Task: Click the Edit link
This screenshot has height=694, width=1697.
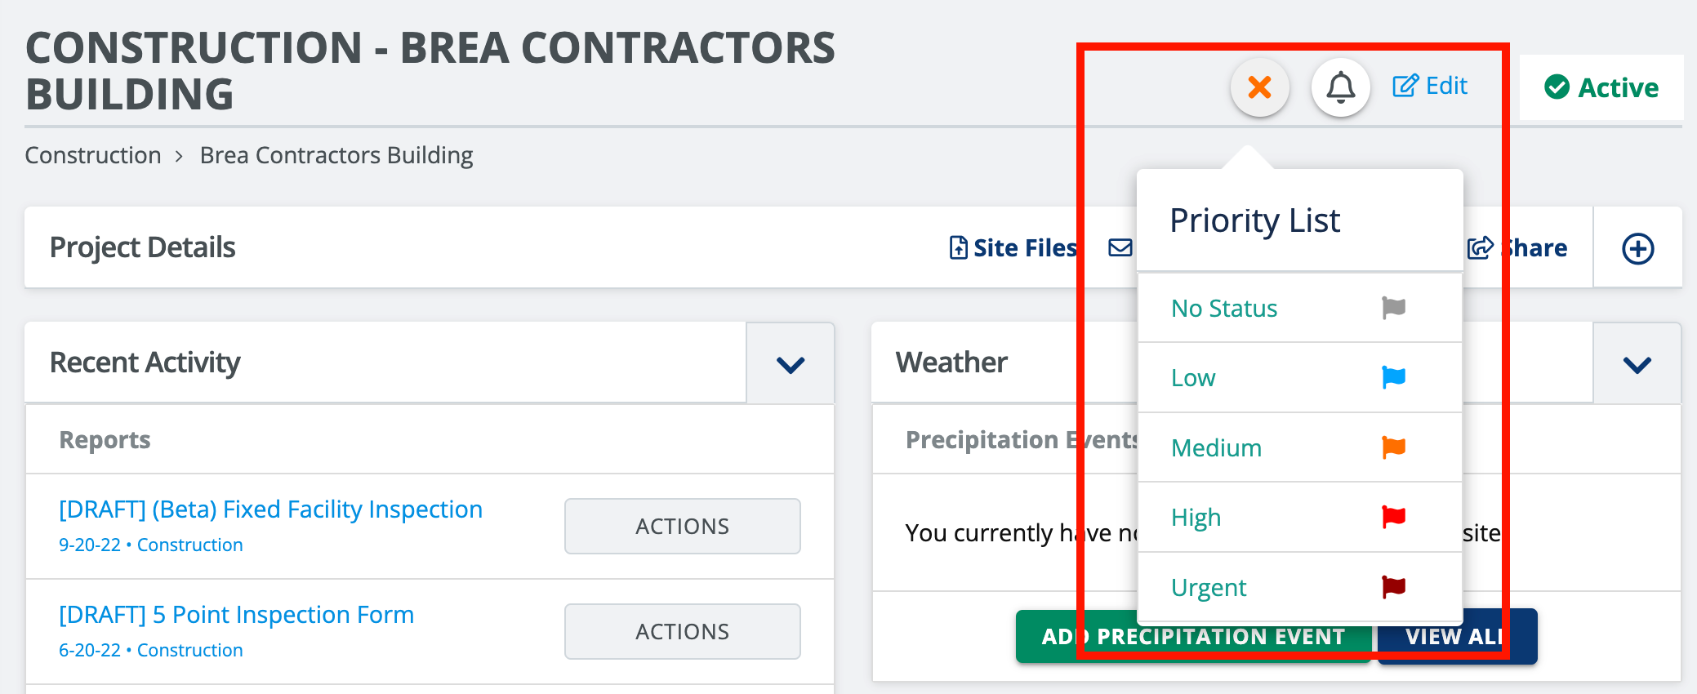Action: coord(1430,86)
